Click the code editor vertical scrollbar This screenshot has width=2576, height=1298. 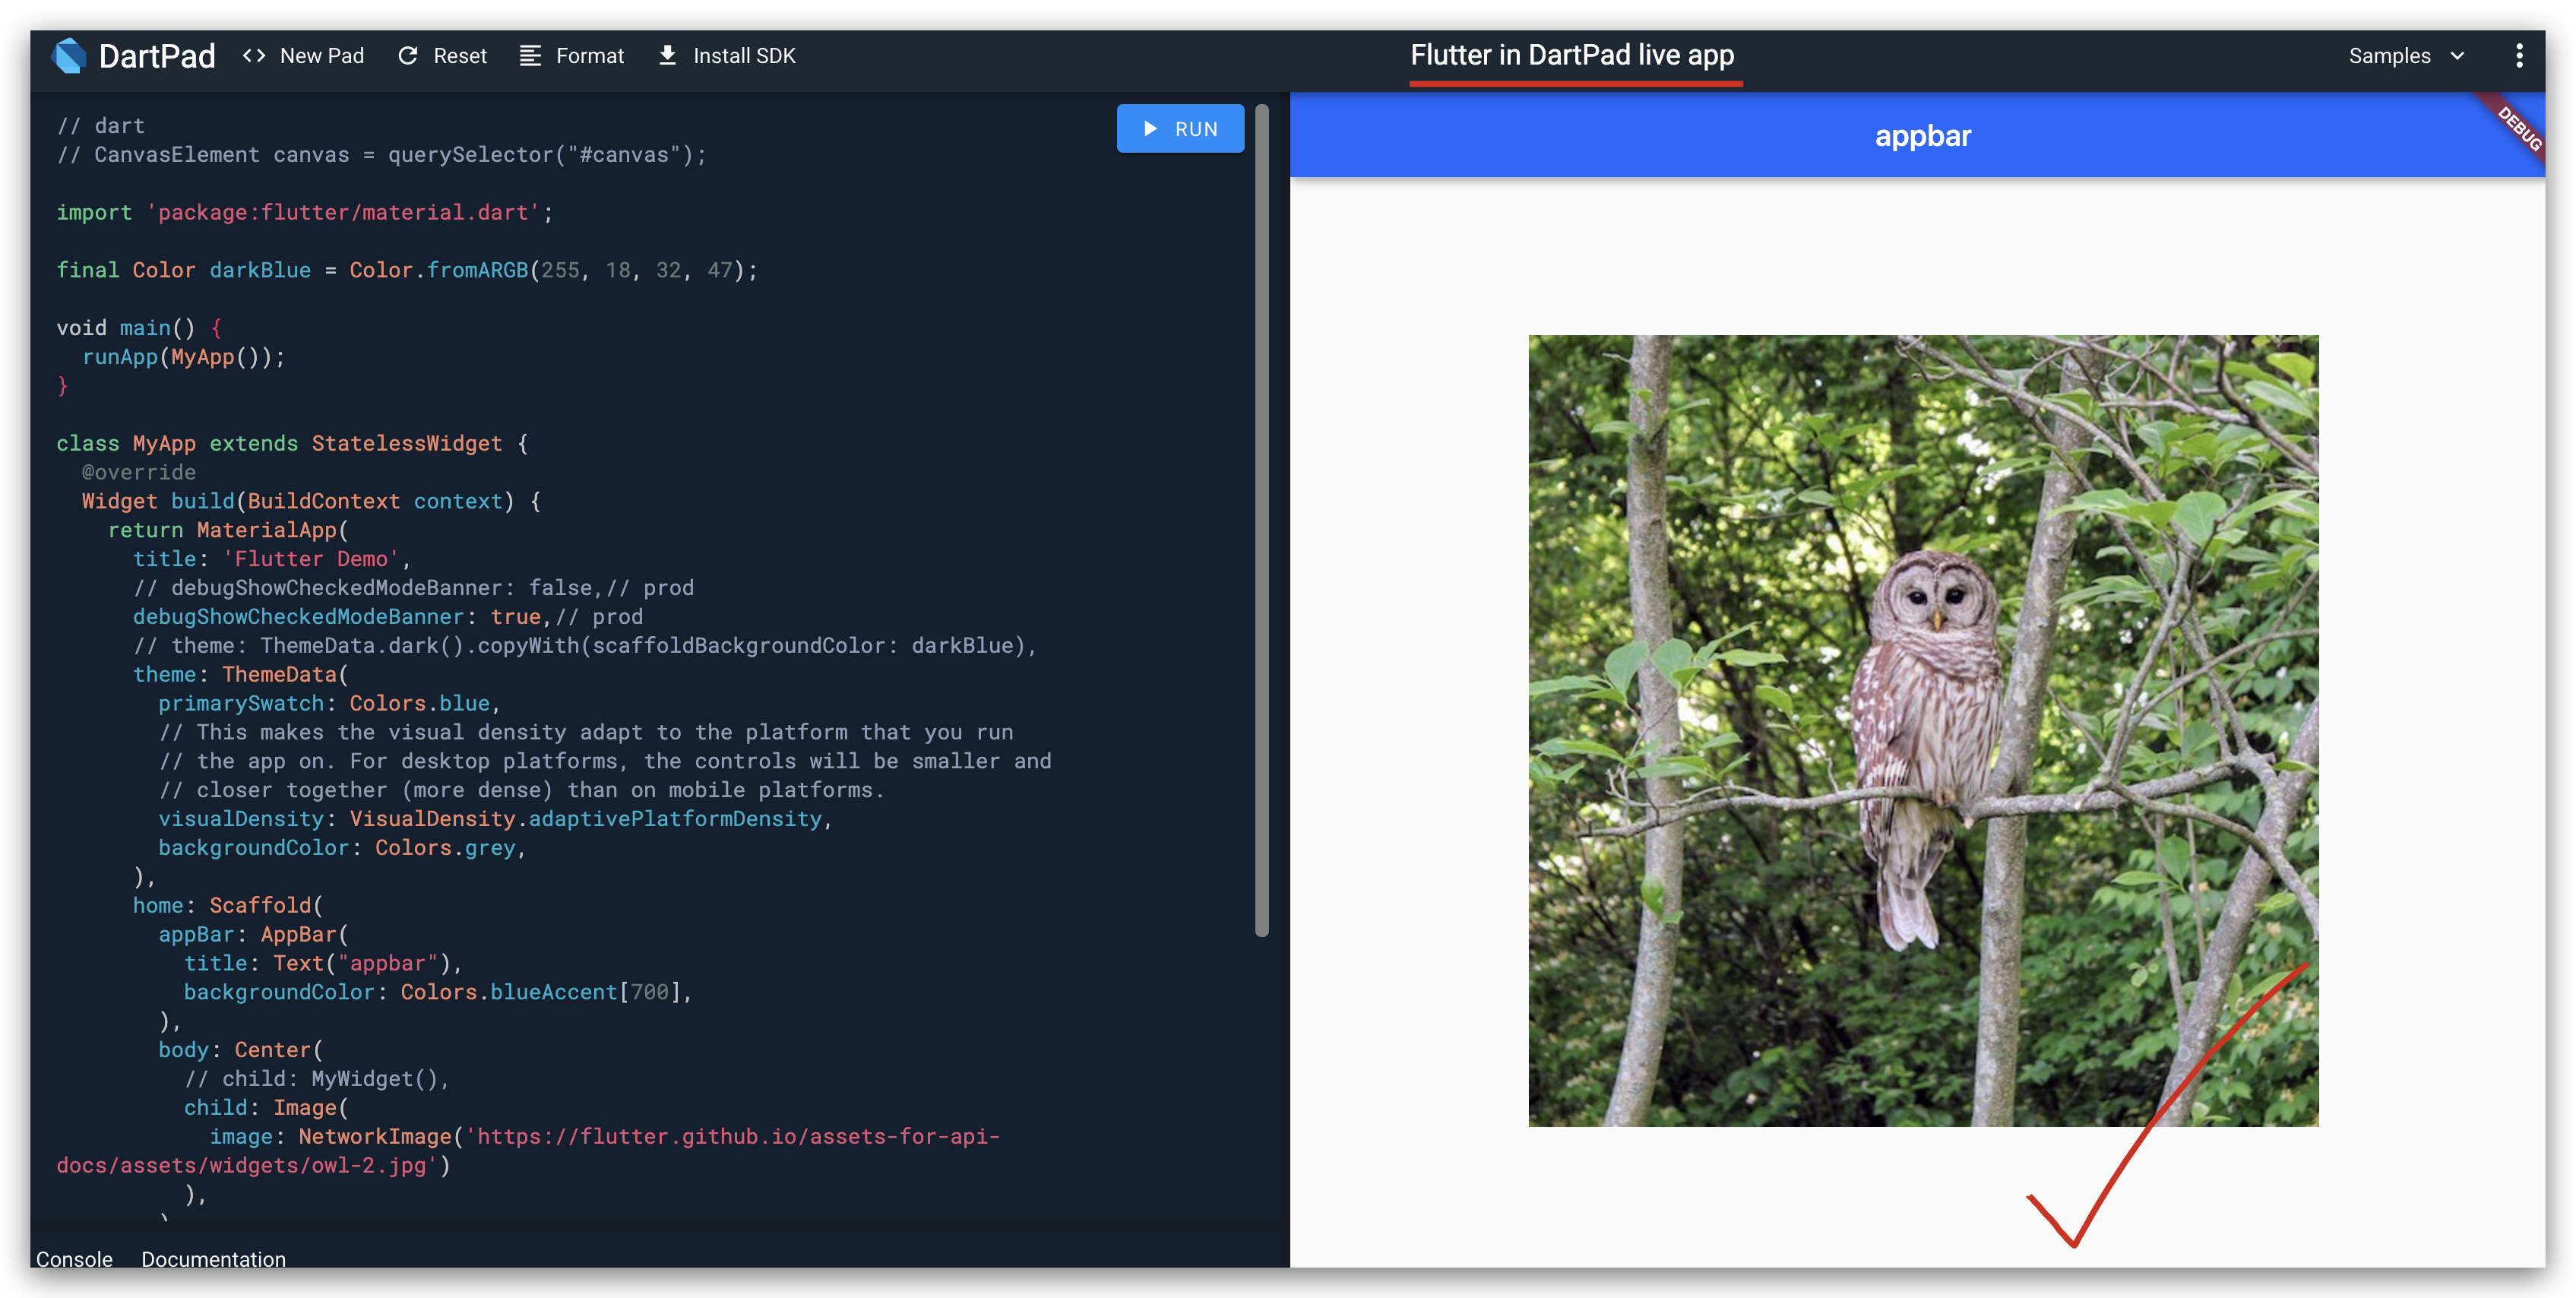coord(1261,520)
